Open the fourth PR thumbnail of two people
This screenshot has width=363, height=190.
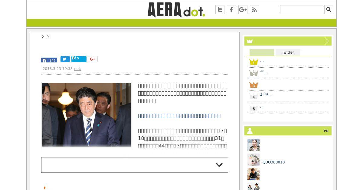(x=253, y=186)
